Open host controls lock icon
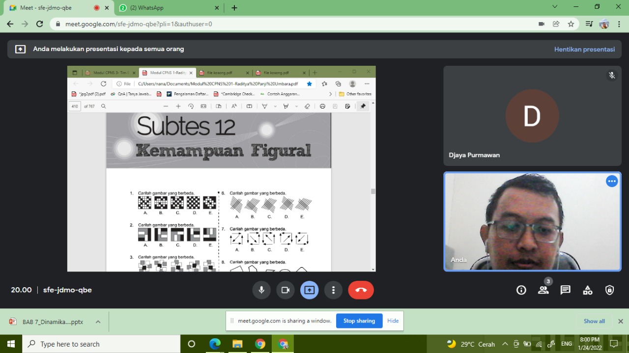Image resolution: width=629 pixels, height=353 pixels. pos(610,290)
